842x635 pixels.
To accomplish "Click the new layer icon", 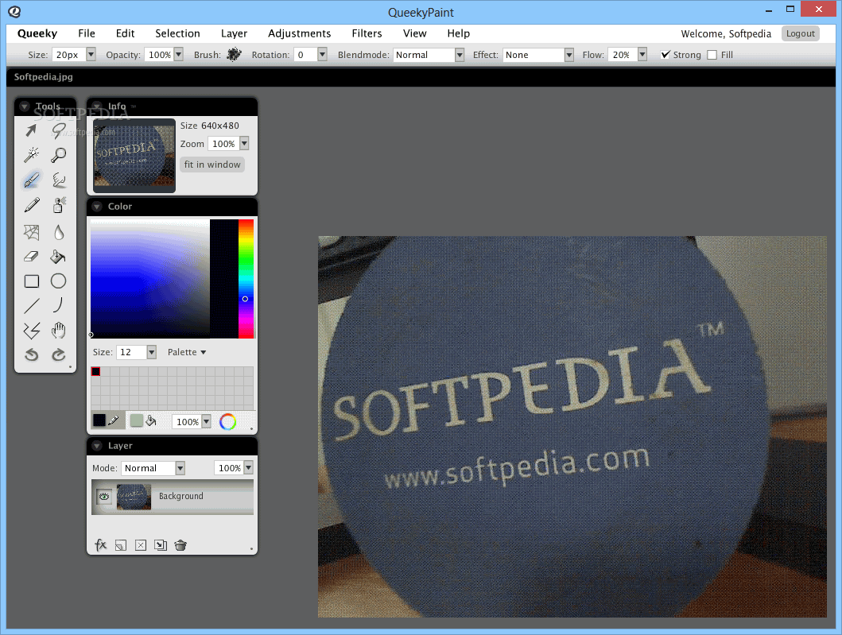I will point(121,545).
